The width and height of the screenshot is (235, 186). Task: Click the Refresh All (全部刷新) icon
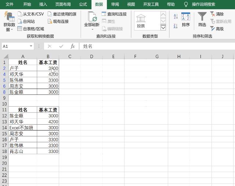pos(92,17)
